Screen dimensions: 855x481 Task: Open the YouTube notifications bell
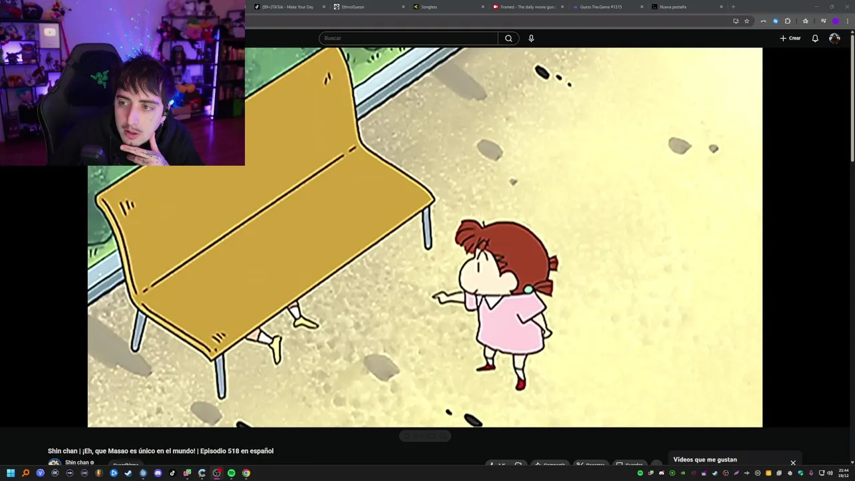click(815, 38)
